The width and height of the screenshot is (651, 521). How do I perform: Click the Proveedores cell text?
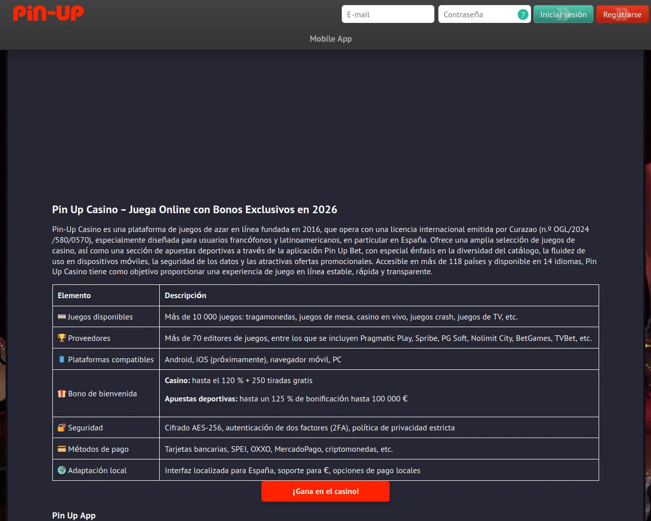tap(89, 338)
